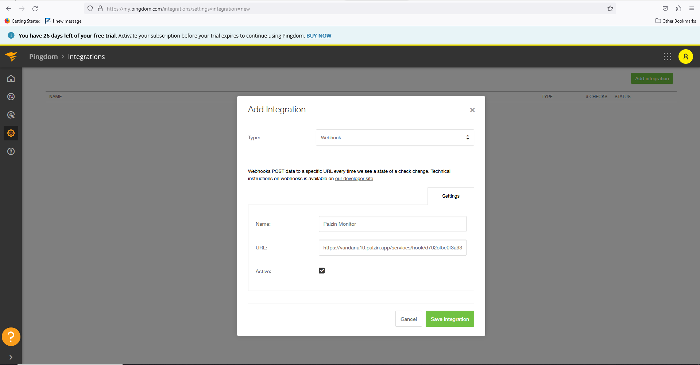Open the browser hamburger menu
The height and width of the screenshot is (365, 700).
click(x=692, y=8)
